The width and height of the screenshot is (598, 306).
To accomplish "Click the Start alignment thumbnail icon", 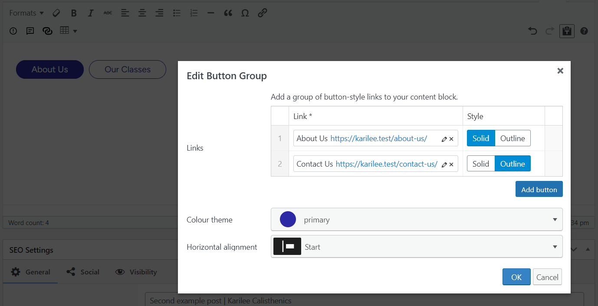I will click(287, 247).
